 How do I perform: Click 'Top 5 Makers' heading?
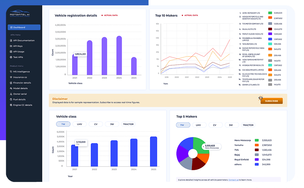[187, 117]
